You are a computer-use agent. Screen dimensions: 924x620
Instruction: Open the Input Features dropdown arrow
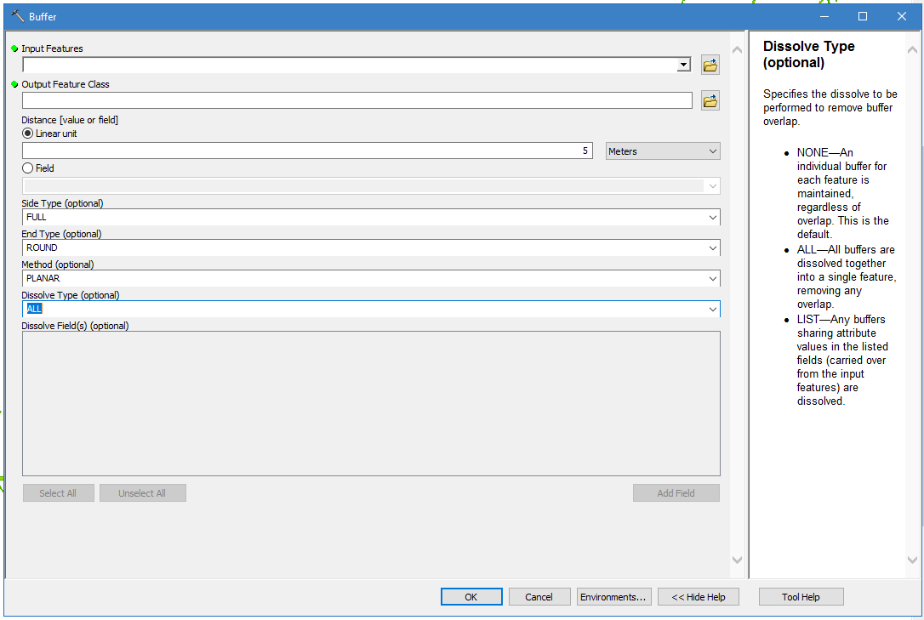click(683, 65)
